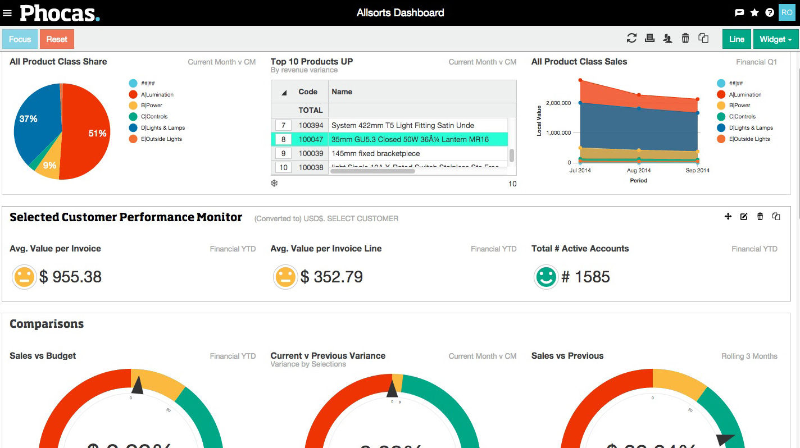The height and width of the screenshot is (448, 800).
Task: Click the Phocas logo
Action: pos(60,13)
